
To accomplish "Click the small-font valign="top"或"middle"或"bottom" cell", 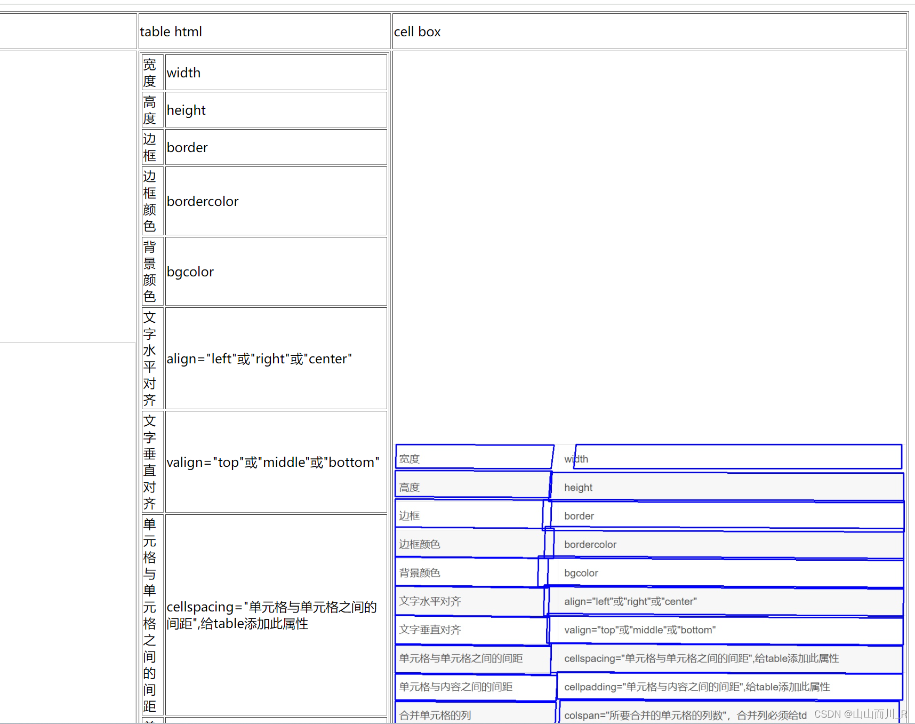I will pos(640,630).
